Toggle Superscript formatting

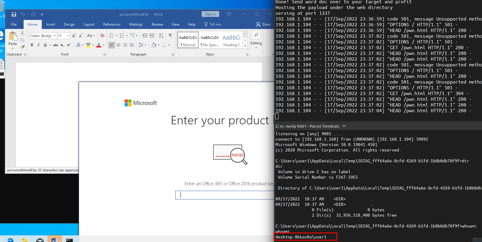(x=69, y=45)
